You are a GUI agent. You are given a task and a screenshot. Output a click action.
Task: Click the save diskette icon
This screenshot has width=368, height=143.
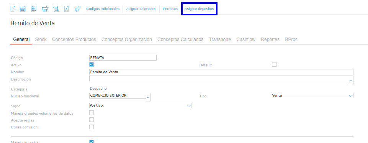tap(23, 9)
